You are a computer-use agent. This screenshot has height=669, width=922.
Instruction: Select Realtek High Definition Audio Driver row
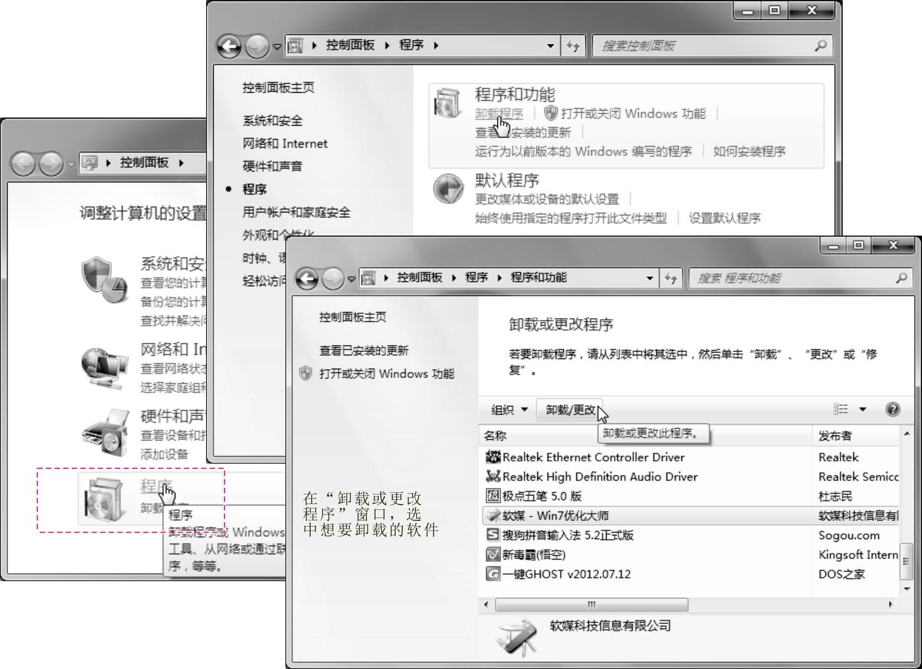click(x=691, y=477)
